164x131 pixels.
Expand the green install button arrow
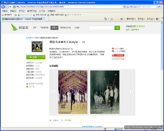pyautogui.click(x=43, y=57)
